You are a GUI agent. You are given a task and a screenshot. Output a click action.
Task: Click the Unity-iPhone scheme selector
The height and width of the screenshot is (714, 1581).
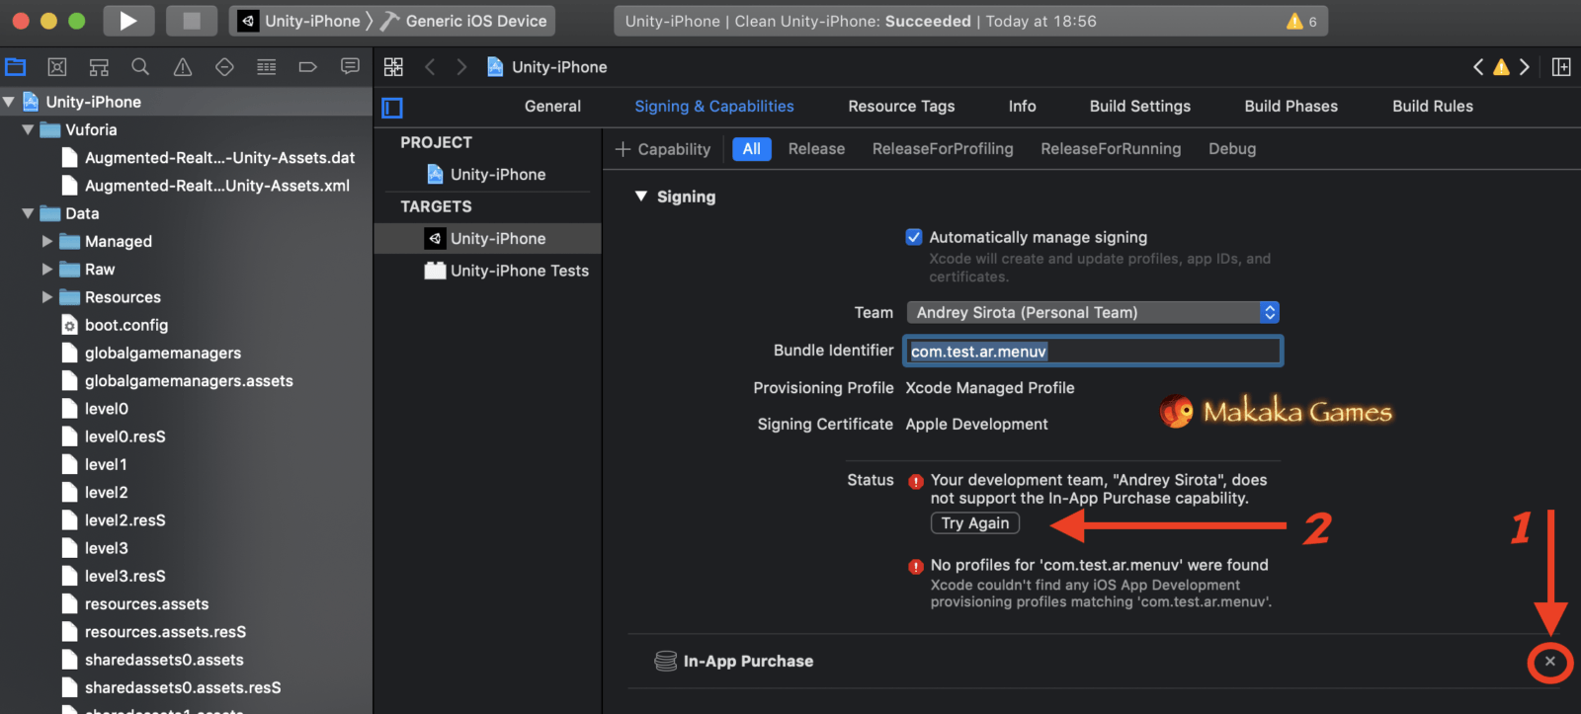pos(301,21)
